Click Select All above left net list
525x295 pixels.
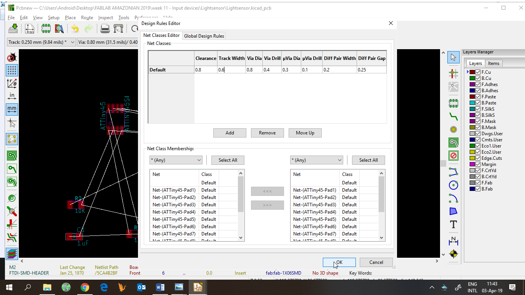228,160
